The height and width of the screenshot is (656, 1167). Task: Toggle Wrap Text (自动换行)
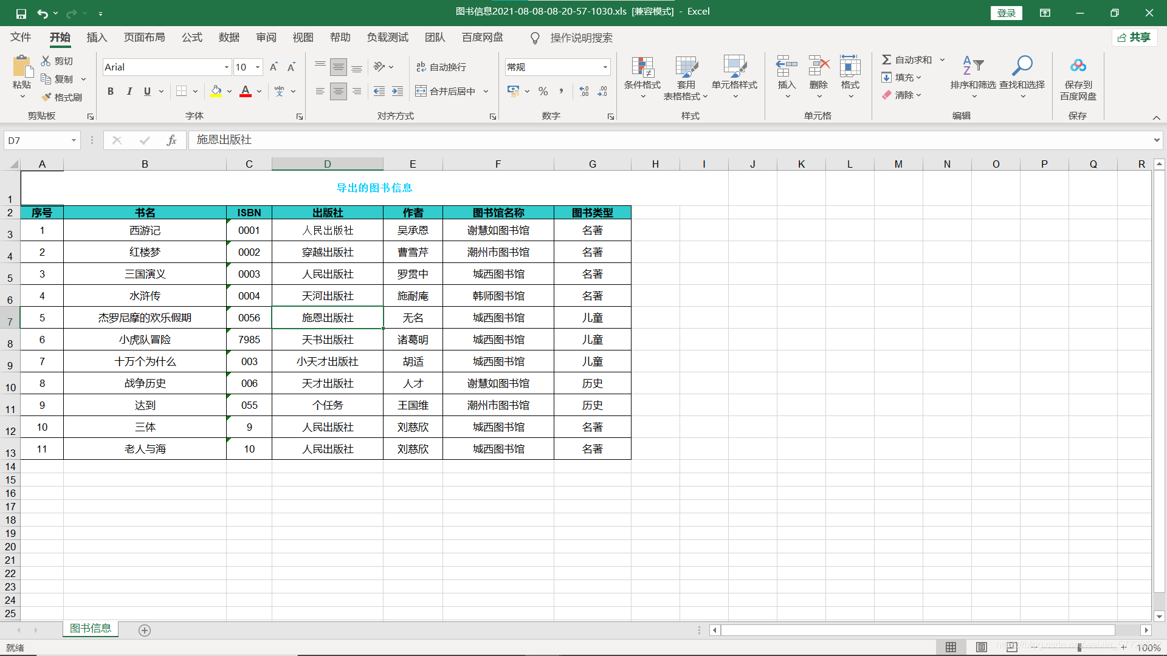[441, 67]
